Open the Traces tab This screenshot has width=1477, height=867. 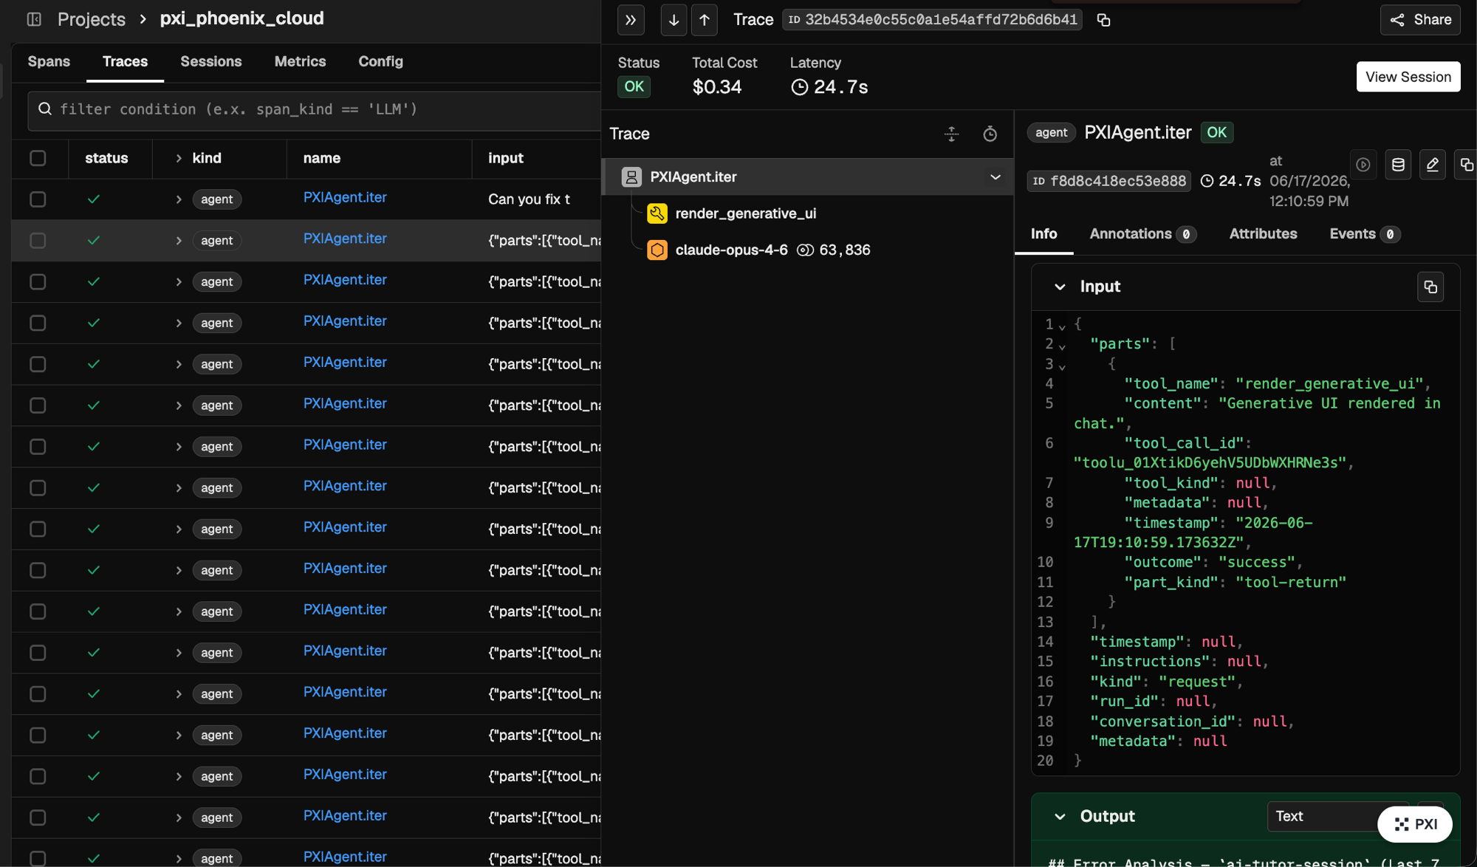[125, 62]
